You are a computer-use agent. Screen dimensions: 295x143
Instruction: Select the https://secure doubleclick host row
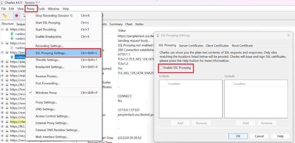pos(36,140)
